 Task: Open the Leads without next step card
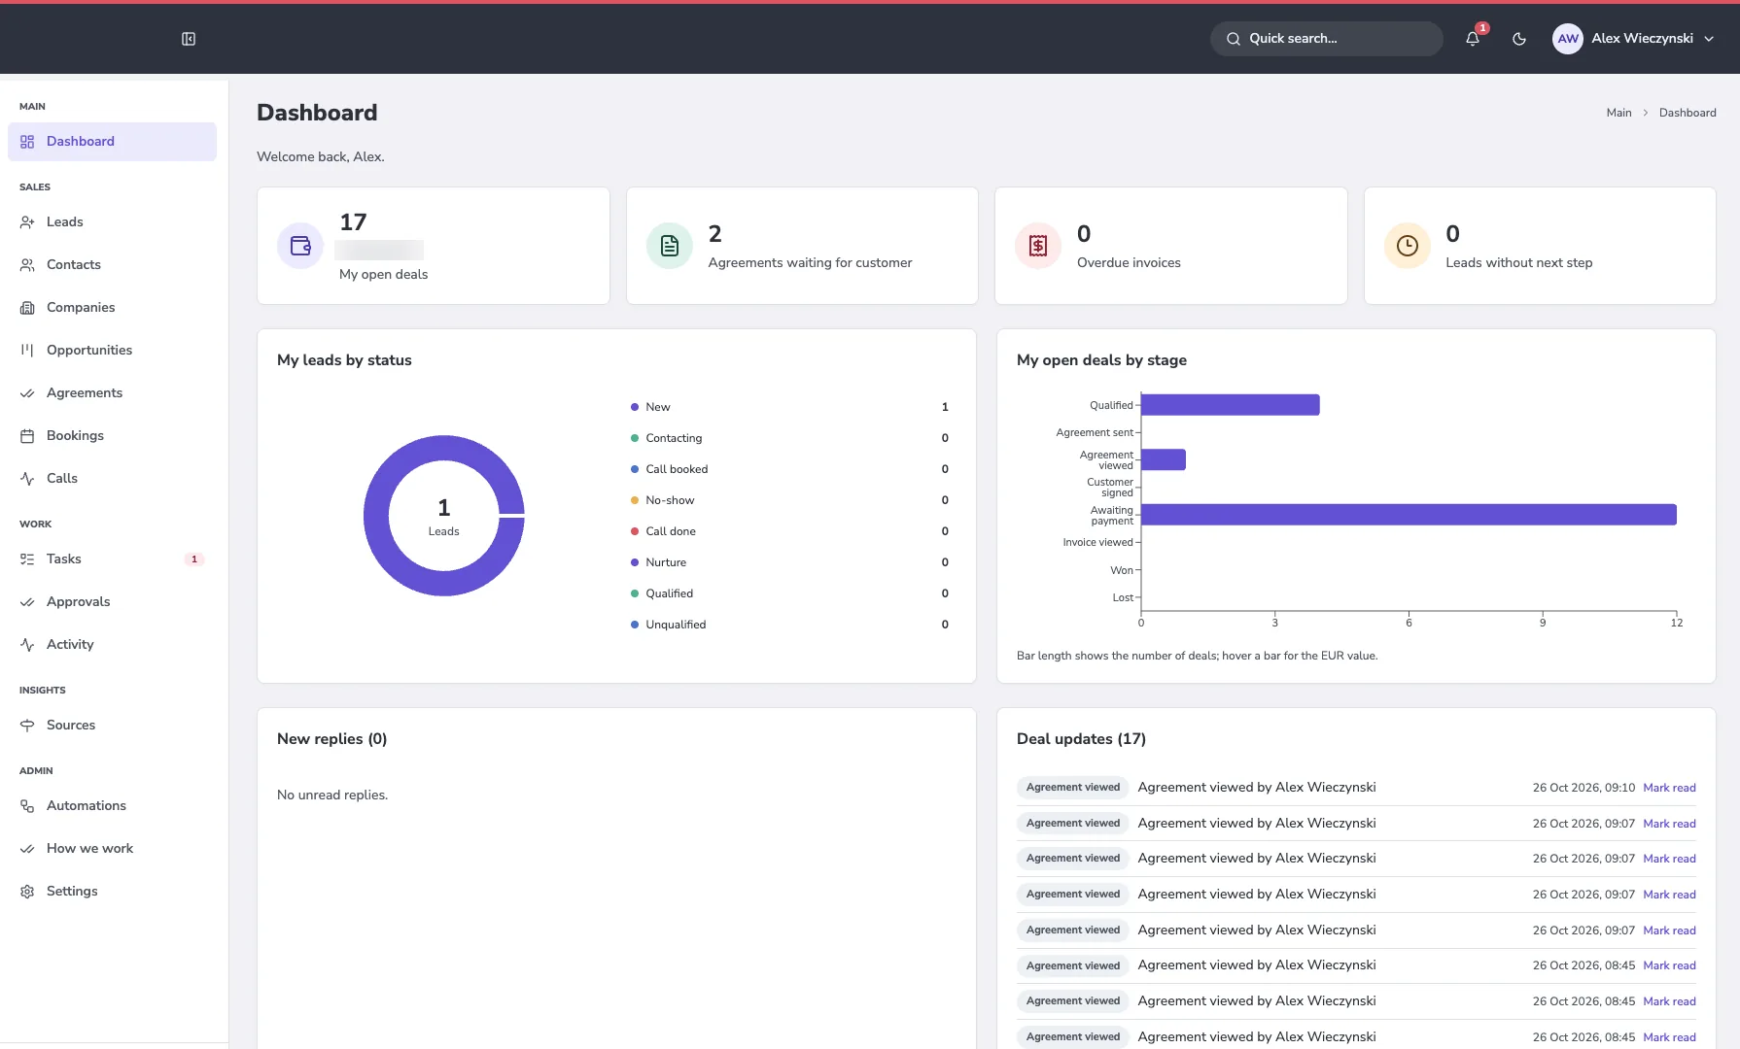1540,246
